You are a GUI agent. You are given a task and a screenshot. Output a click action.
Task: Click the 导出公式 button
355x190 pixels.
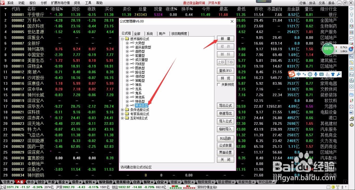point(225,106)
